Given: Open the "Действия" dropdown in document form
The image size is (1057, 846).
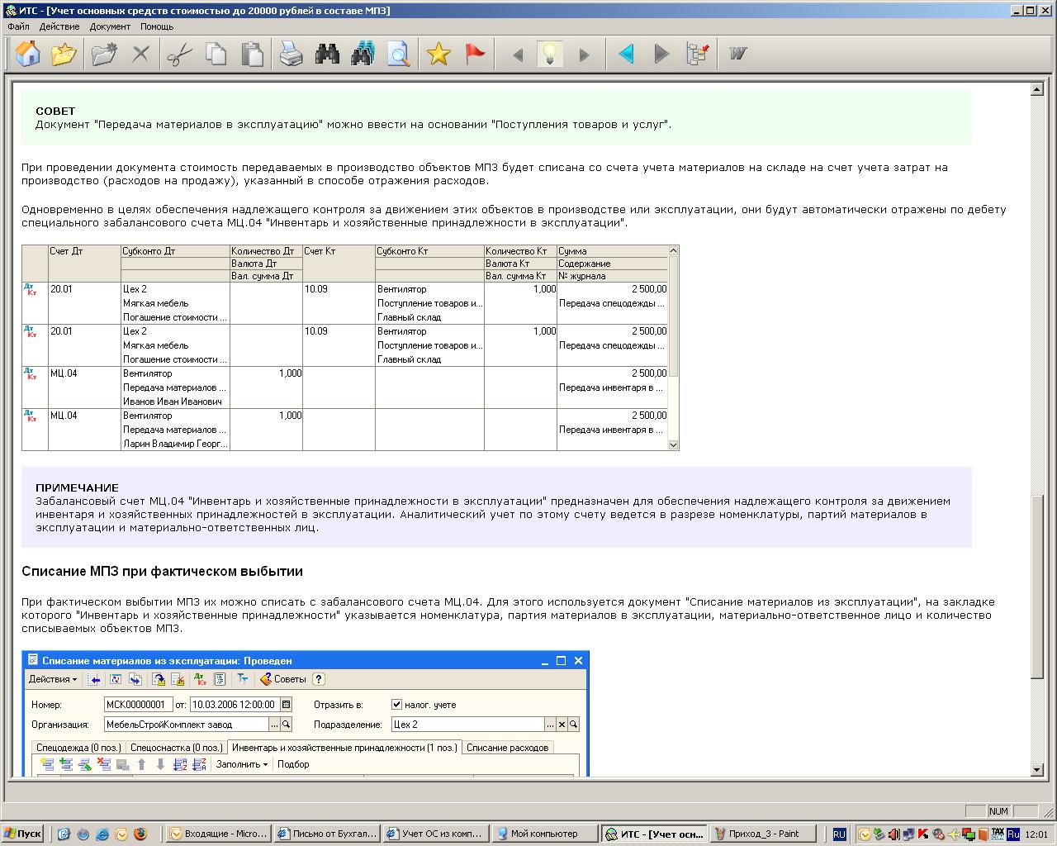Looking at the screenshot, I should (53, 679).
